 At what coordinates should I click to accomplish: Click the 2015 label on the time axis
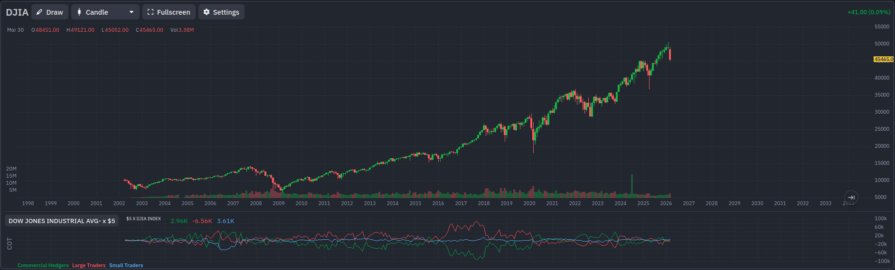415,203
